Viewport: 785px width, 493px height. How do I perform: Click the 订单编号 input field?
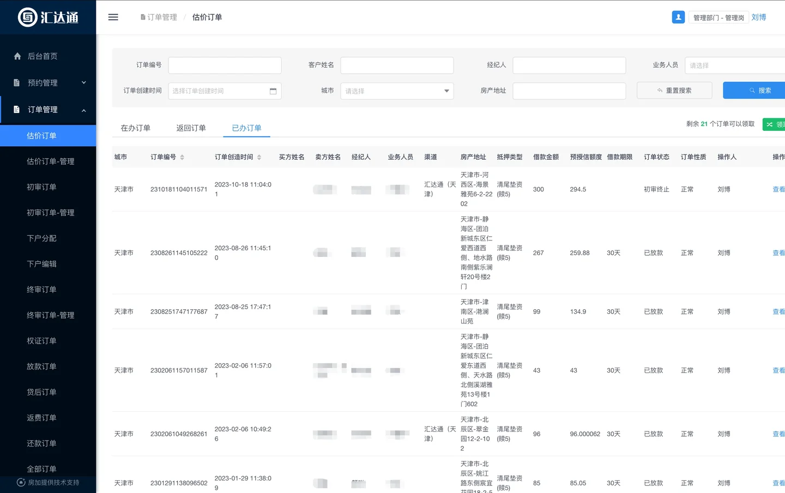(x=225, y=65)
